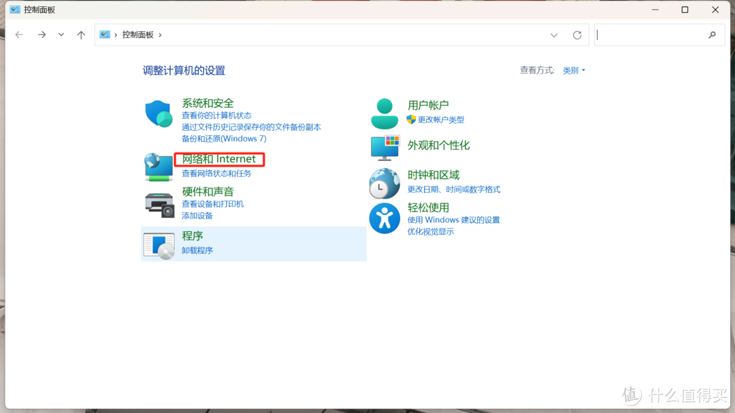
Task: Click the 控制面板 breadcrumb in address bar
Action: tap(137, 35)
